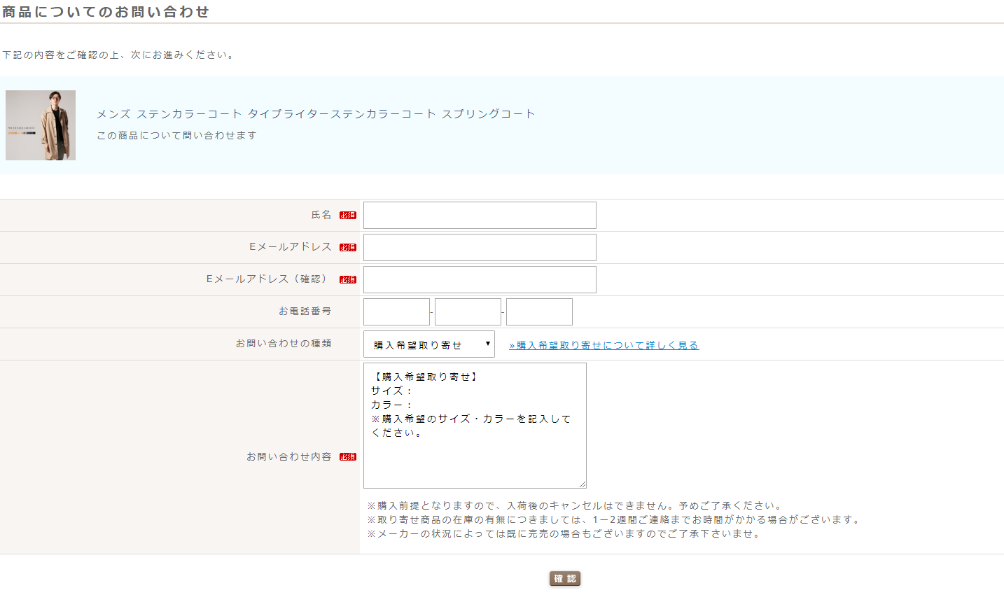
Task: Click the coat product thumbnail image
Action: point(41,125)
